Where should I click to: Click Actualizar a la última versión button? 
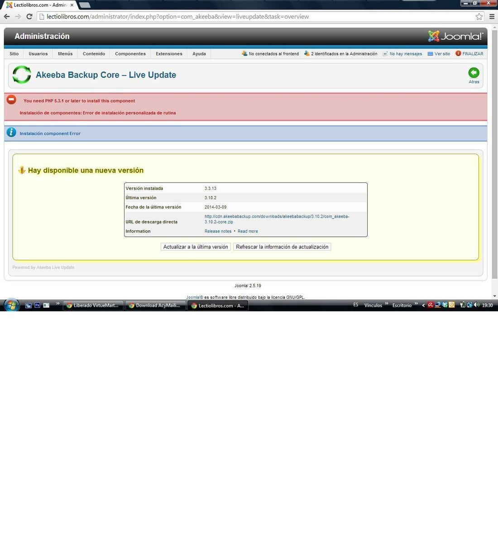click(x=196, y=247)
